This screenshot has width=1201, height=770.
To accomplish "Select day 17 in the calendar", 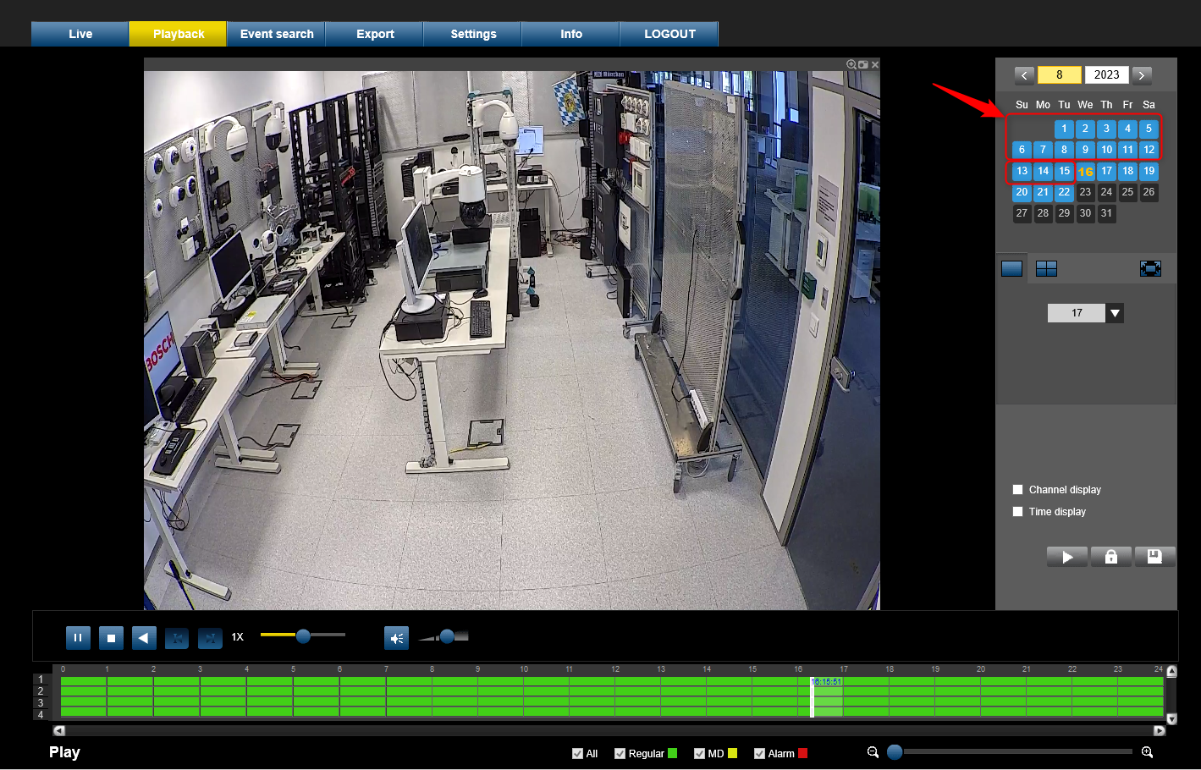I will [x=1106, y=171].
